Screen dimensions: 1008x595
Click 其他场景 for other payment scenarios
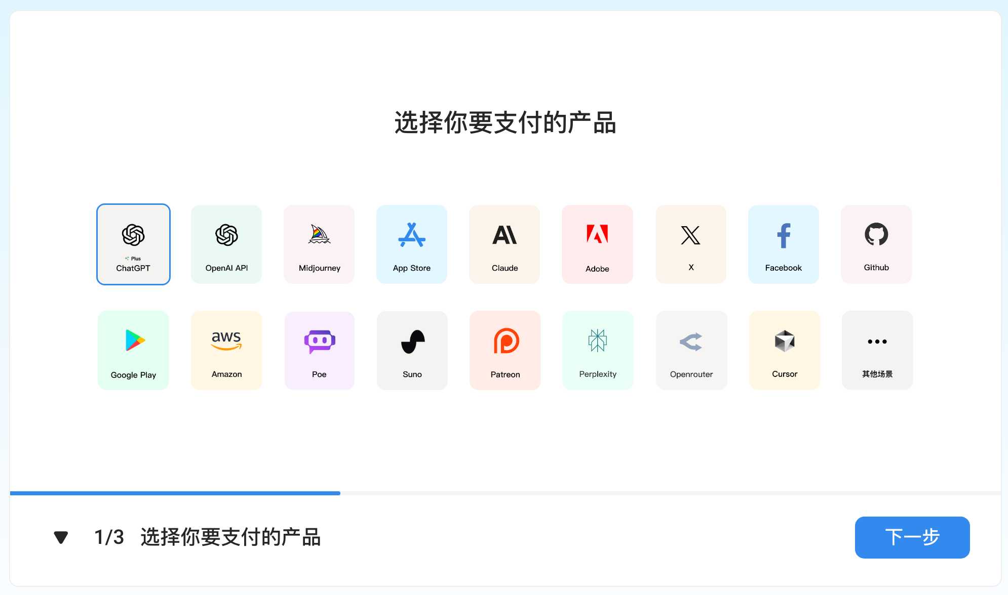(876, 350)
